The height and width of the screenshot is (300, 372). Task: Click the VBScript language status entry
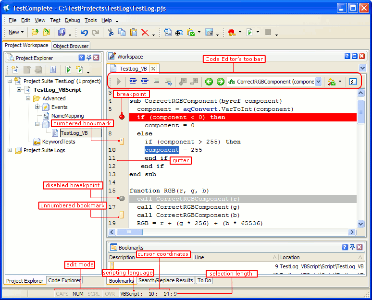click(131, 294)
